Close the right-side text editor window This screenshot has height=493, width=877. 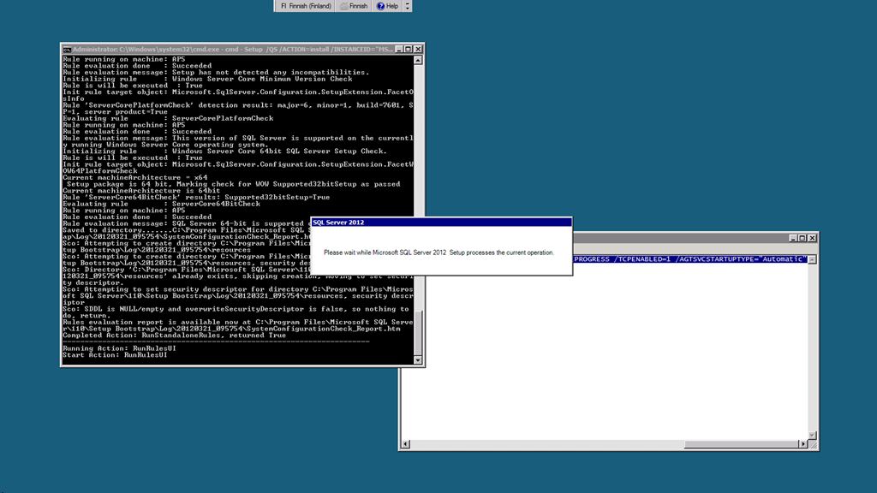pyautogui.click(x=812, y=238)
